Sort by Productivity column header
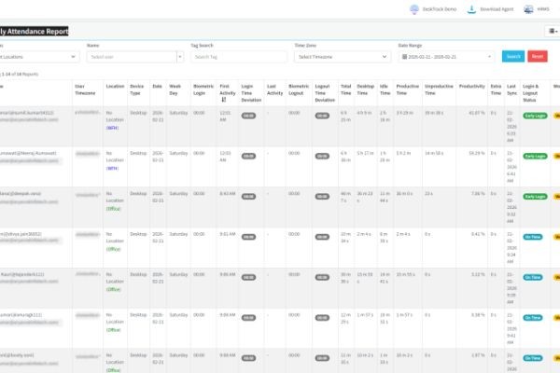Screen dimensions: 560x373 pyautogui.click(x=471, y=87)
